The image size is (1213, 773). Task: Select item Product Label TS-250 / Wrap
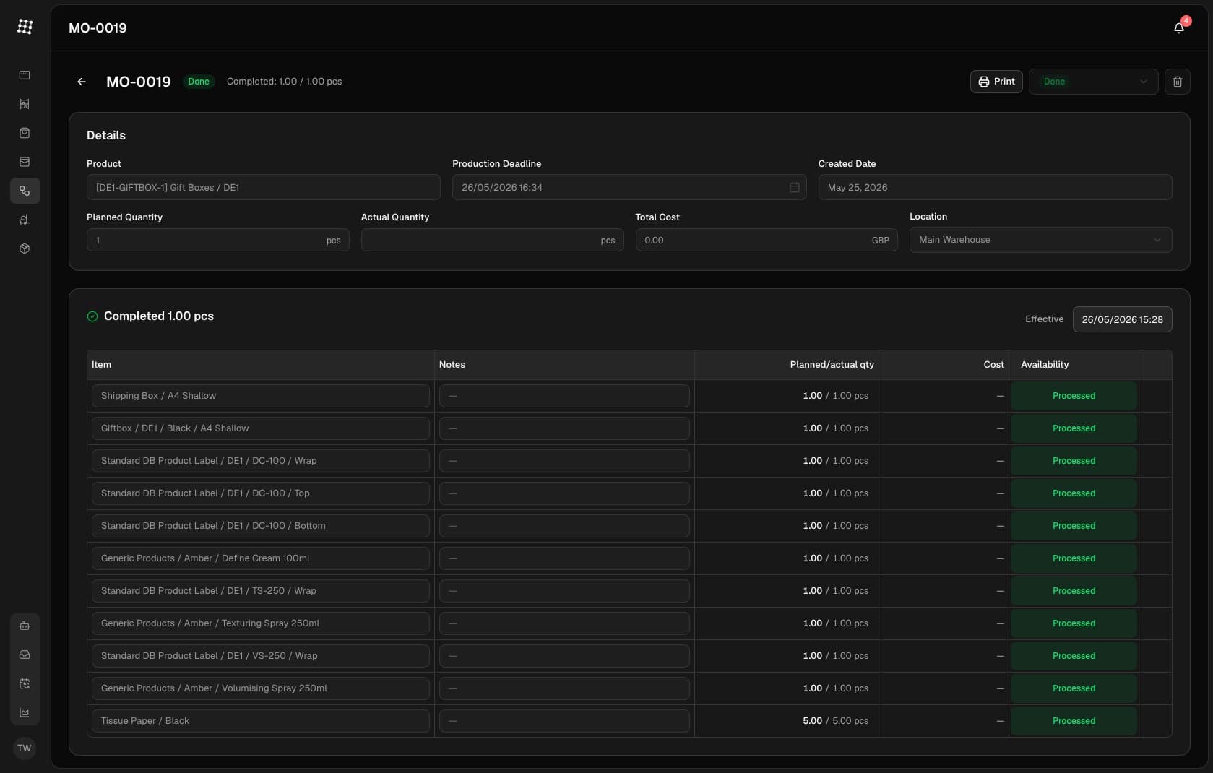261,591
